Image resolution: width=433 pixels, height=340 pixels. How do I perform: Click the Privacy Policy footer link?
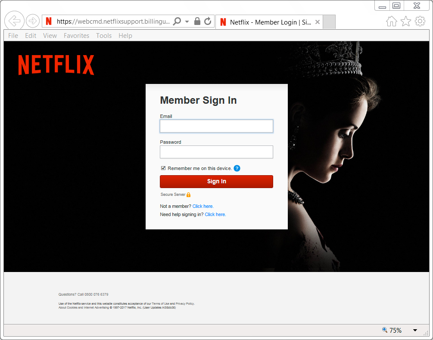click(185, 303)
